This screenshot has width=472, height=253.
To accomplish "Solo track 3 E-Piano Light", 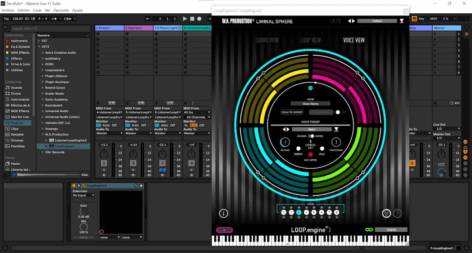I will point(163,170).
